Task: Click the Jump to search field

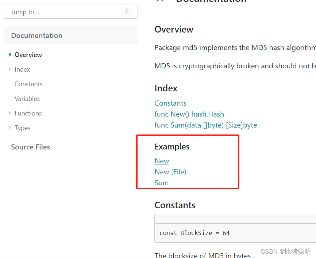Action: click(55, 11)
